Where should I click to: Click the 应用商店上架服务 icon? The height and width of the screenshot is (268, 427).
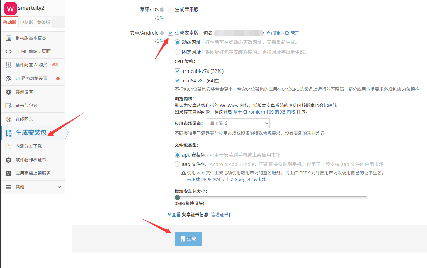(8, 173)
